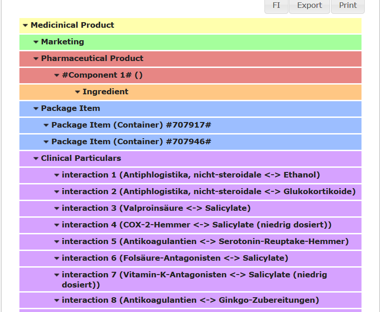Collapse the Package Item section arrow
380x312 pixels.
click(36, 109)
